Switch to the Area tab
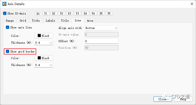196x105 pixels. point(90,21)
